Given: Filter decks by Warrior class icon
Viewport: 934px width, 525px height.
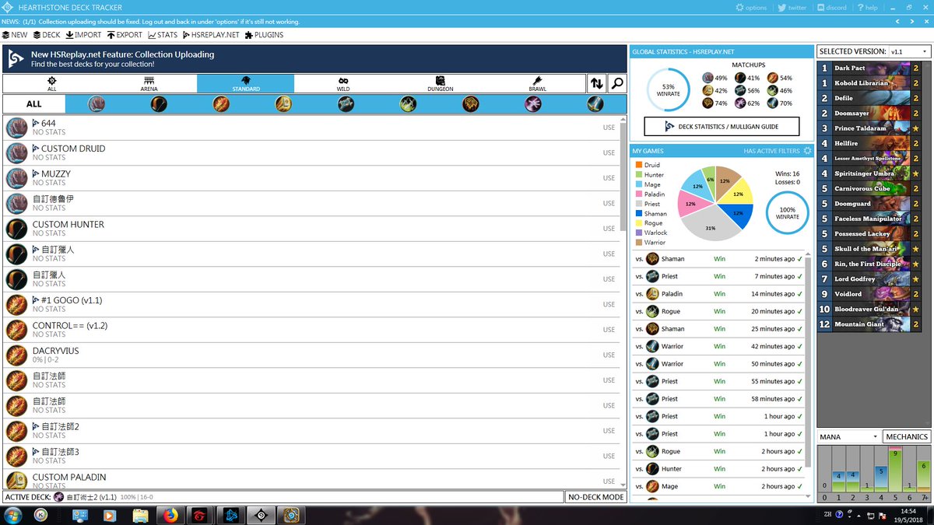Looking at the screenshot, I should pyautogui.click(x=595, y=103).
